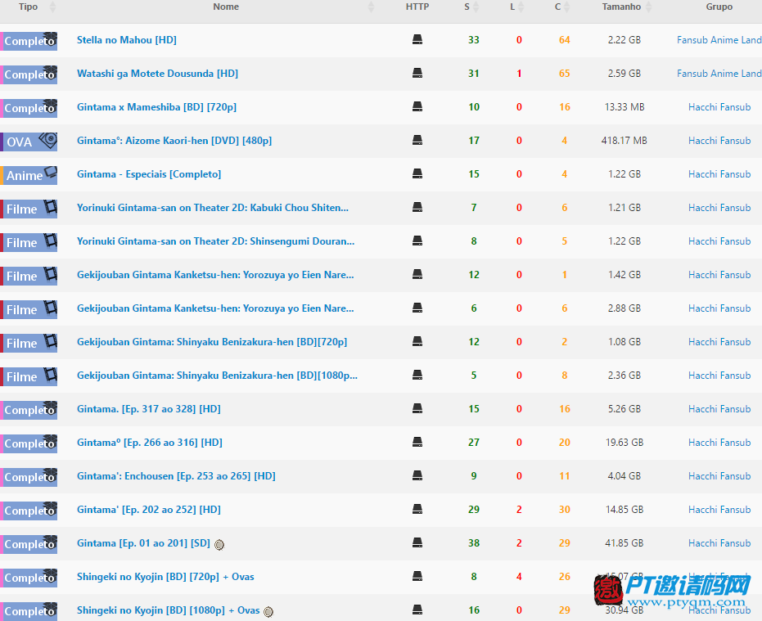This screenshot has height=621, width=762.
Task: Click Completo type badge for Stella no Mahou
Action: 29,41
